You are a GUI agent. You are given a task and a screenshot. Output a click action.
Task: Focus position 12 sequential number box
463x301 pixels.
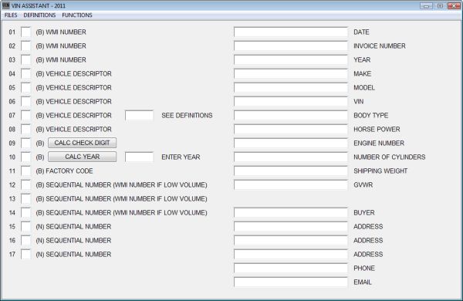tap(25, 184)
